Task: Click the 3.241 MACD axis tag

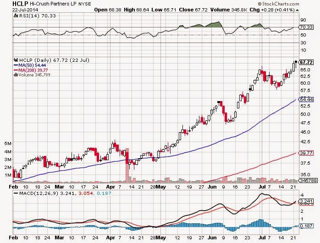Action: [x=306, y=200]
